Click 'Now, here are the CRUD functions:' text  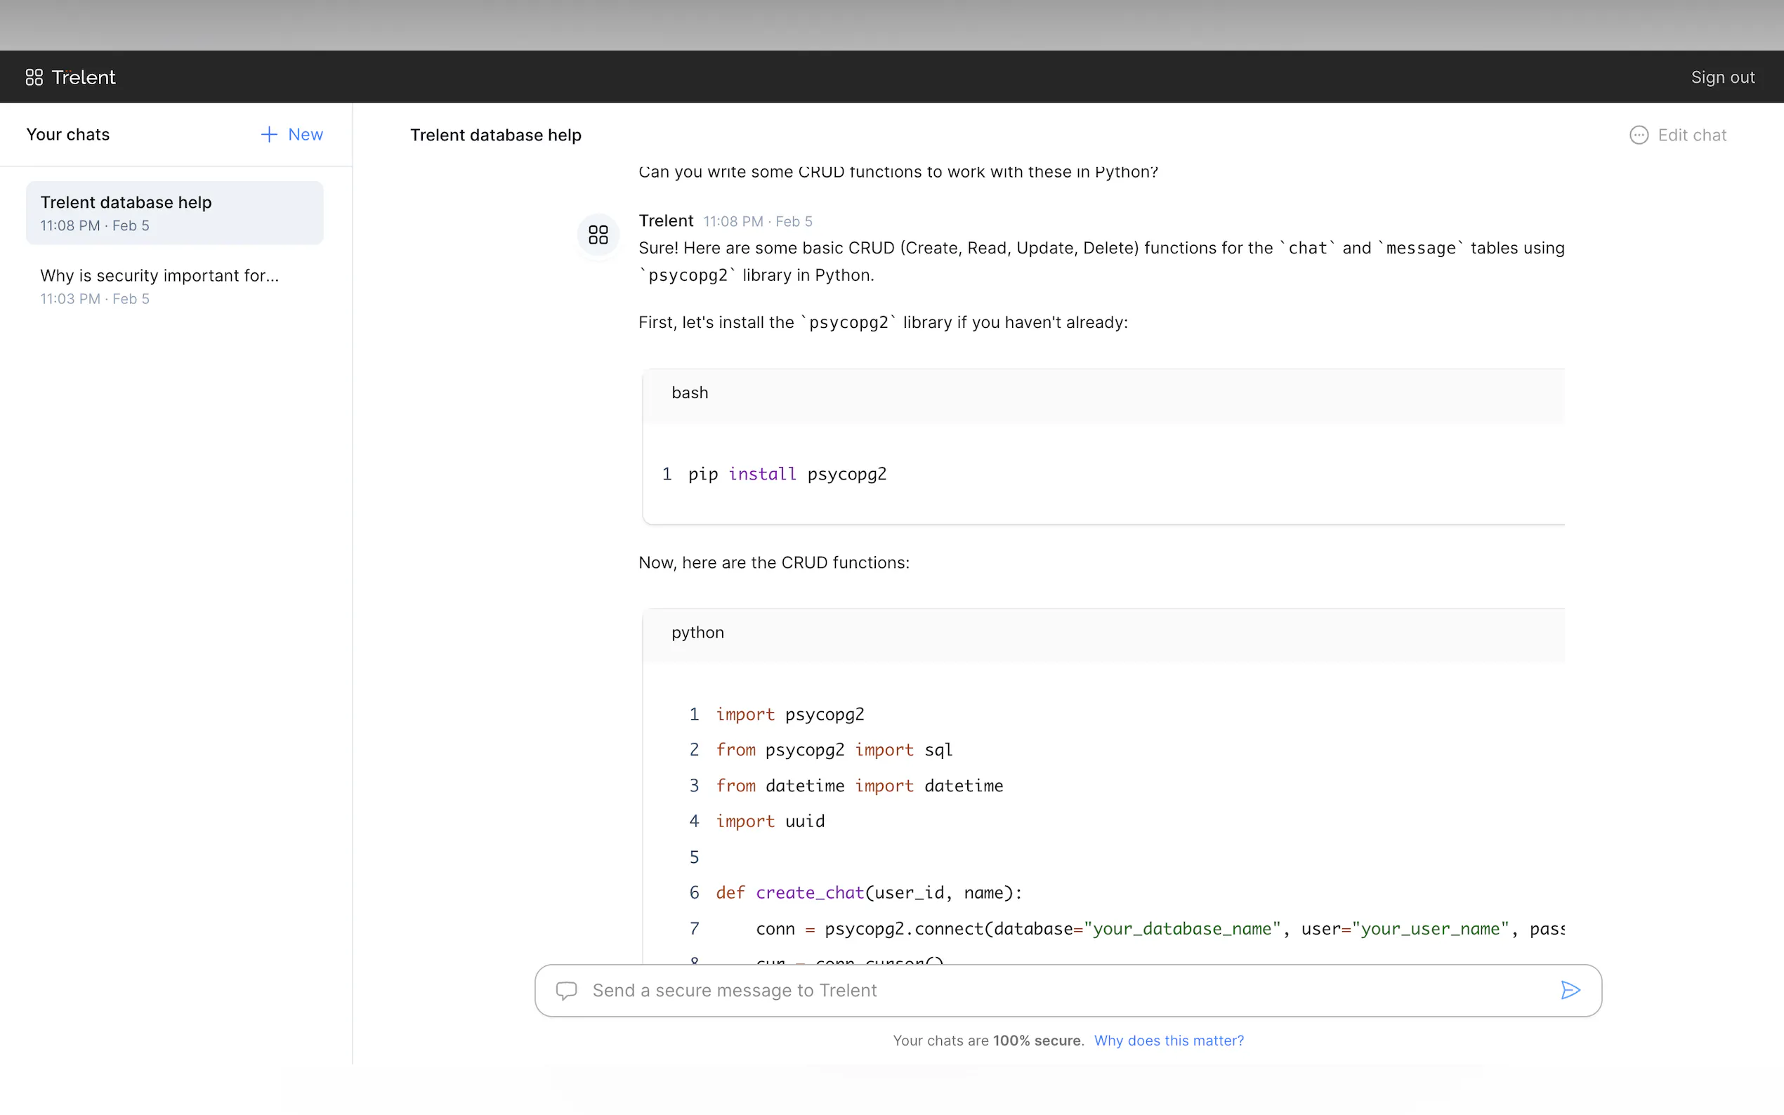click(773, 562)
